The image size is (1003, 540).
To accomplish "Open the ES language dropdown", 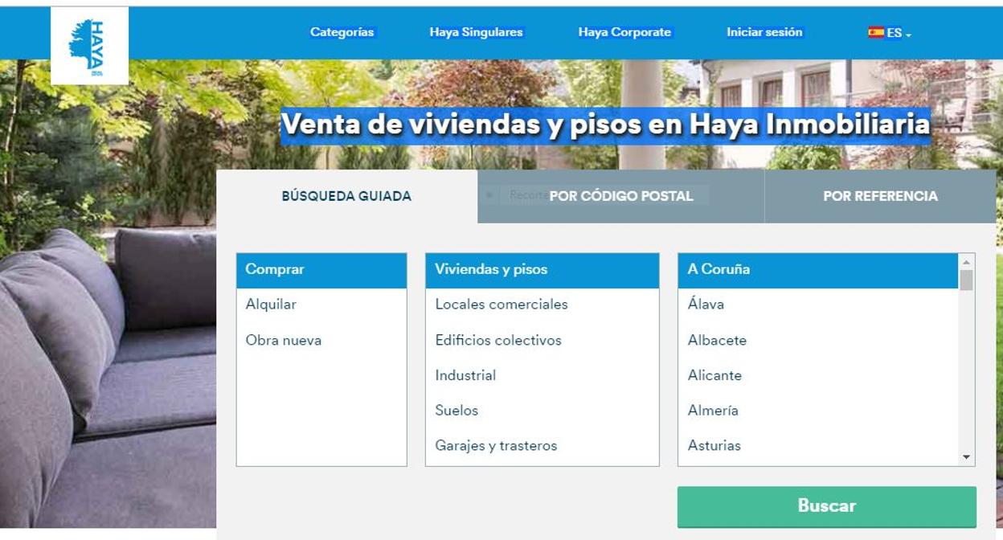I will click(899, 34).
